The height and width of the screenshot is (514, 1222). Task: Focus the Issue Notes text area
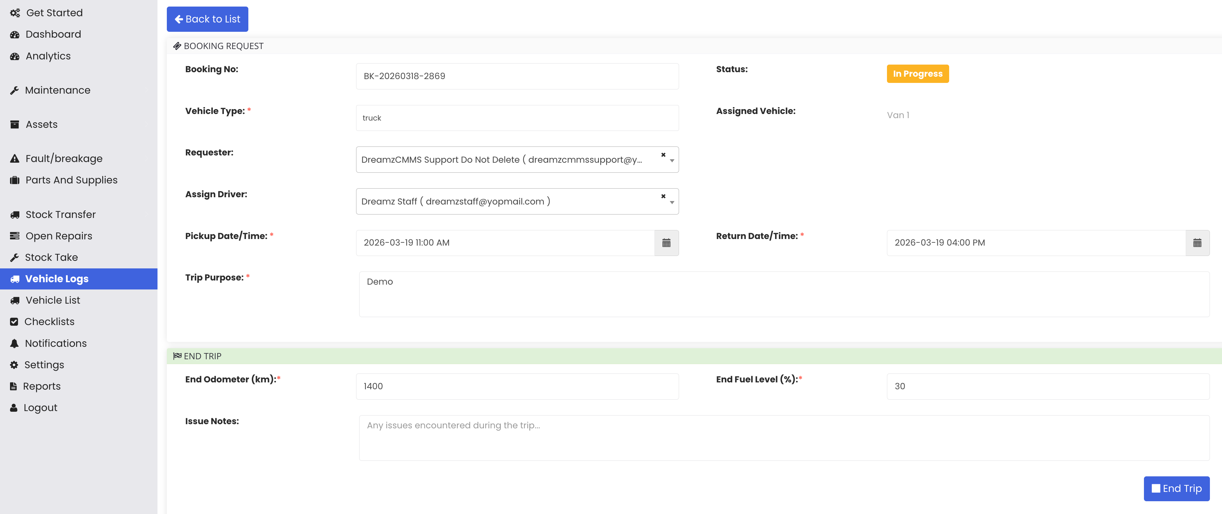pyautogui.click(x=784, y=438)
